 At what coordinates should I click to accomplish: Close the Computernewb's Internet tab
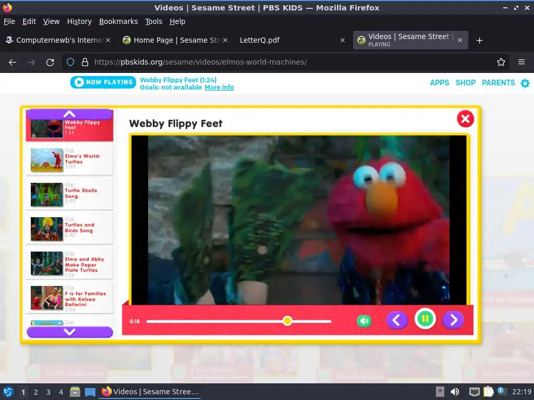click(107, 40)
